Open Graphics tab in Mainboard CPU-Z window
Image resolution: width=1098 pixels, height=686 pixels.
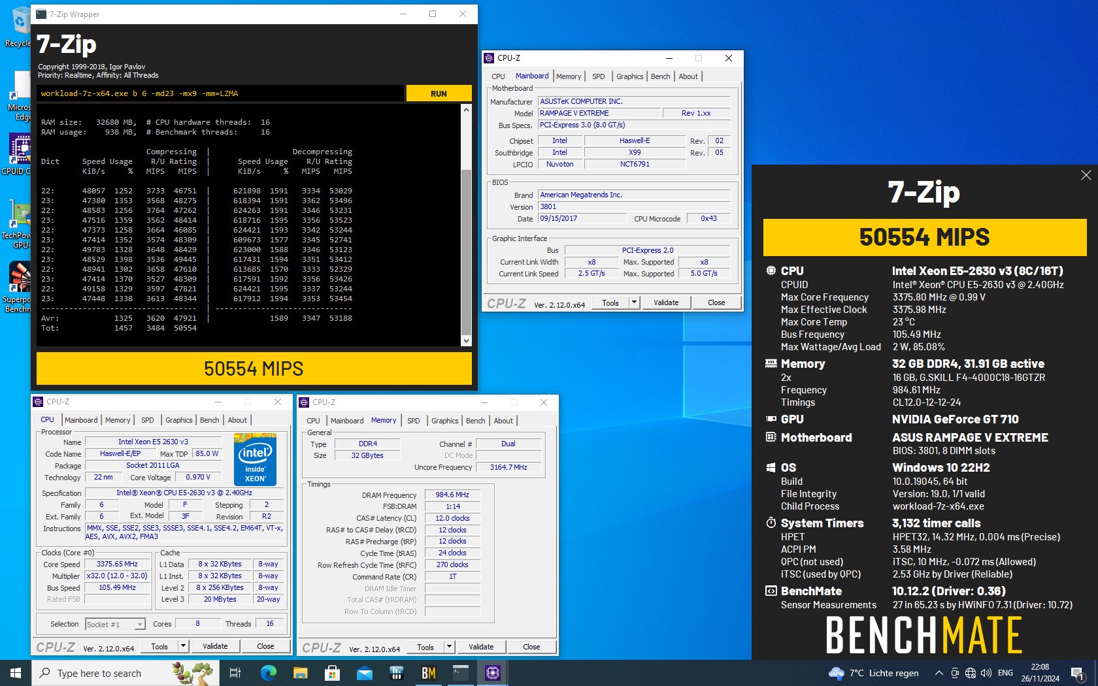(x=629, y=76)
